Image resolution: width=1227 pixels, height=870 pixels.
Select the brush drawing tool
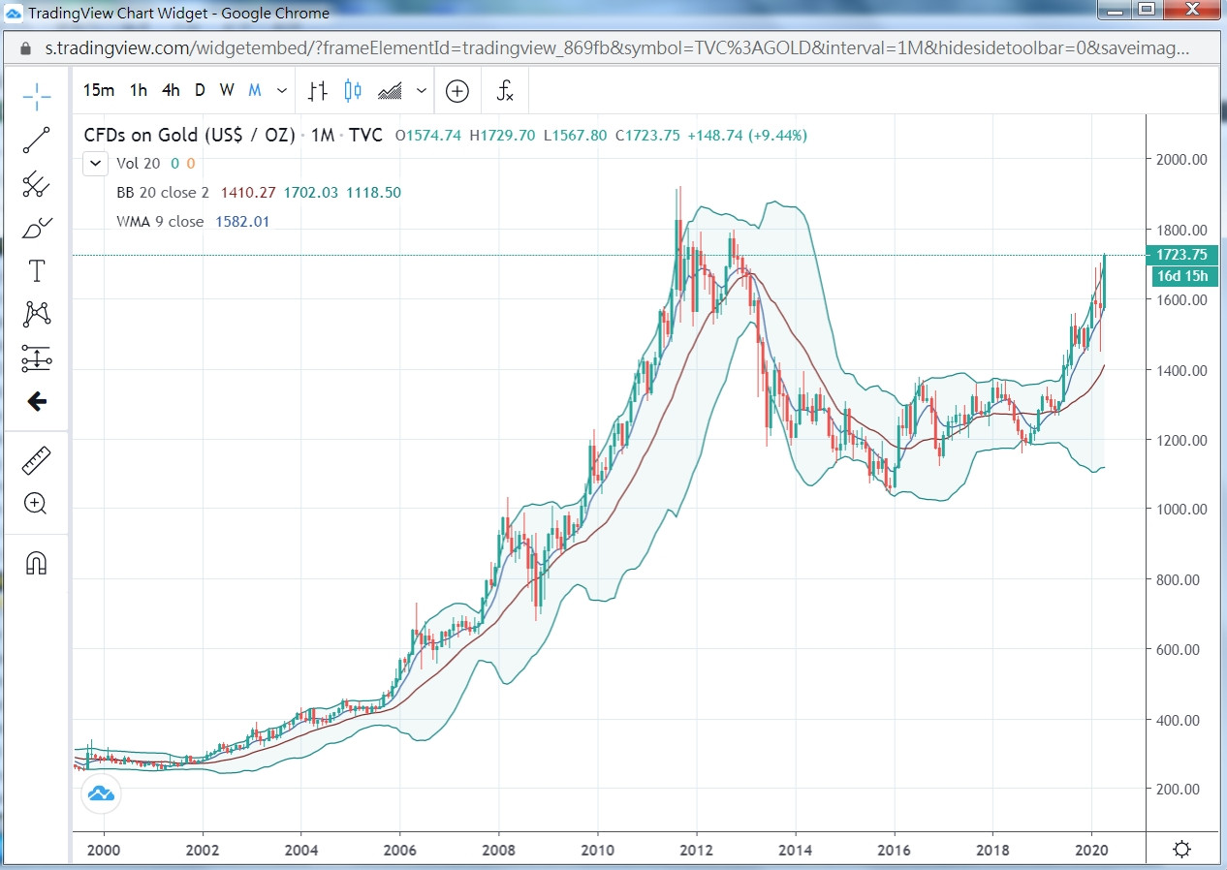[x=37, y=228]
